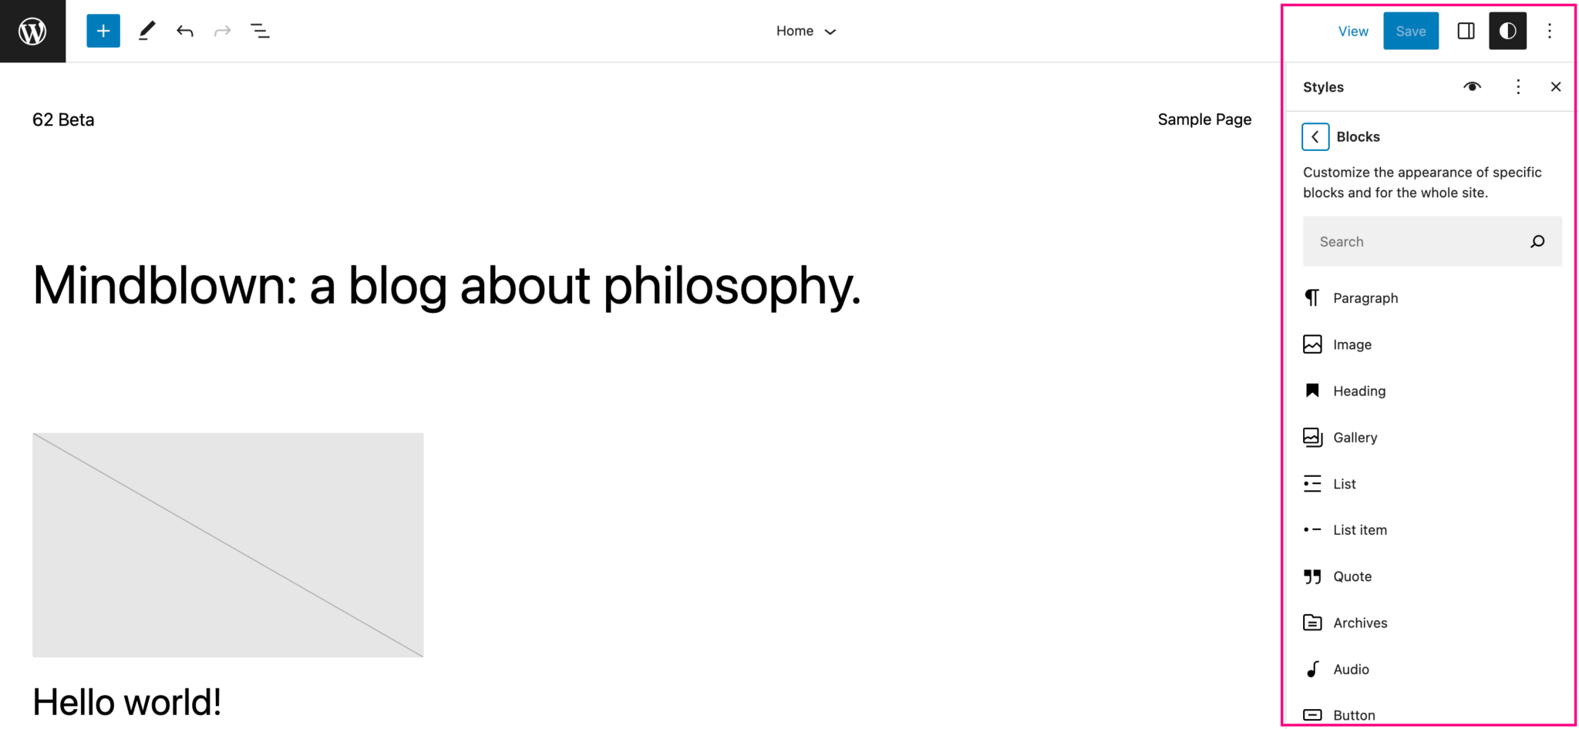1579x729 pixels.
Task: Click the WordPress logo icon
Action: pos(32,31)
